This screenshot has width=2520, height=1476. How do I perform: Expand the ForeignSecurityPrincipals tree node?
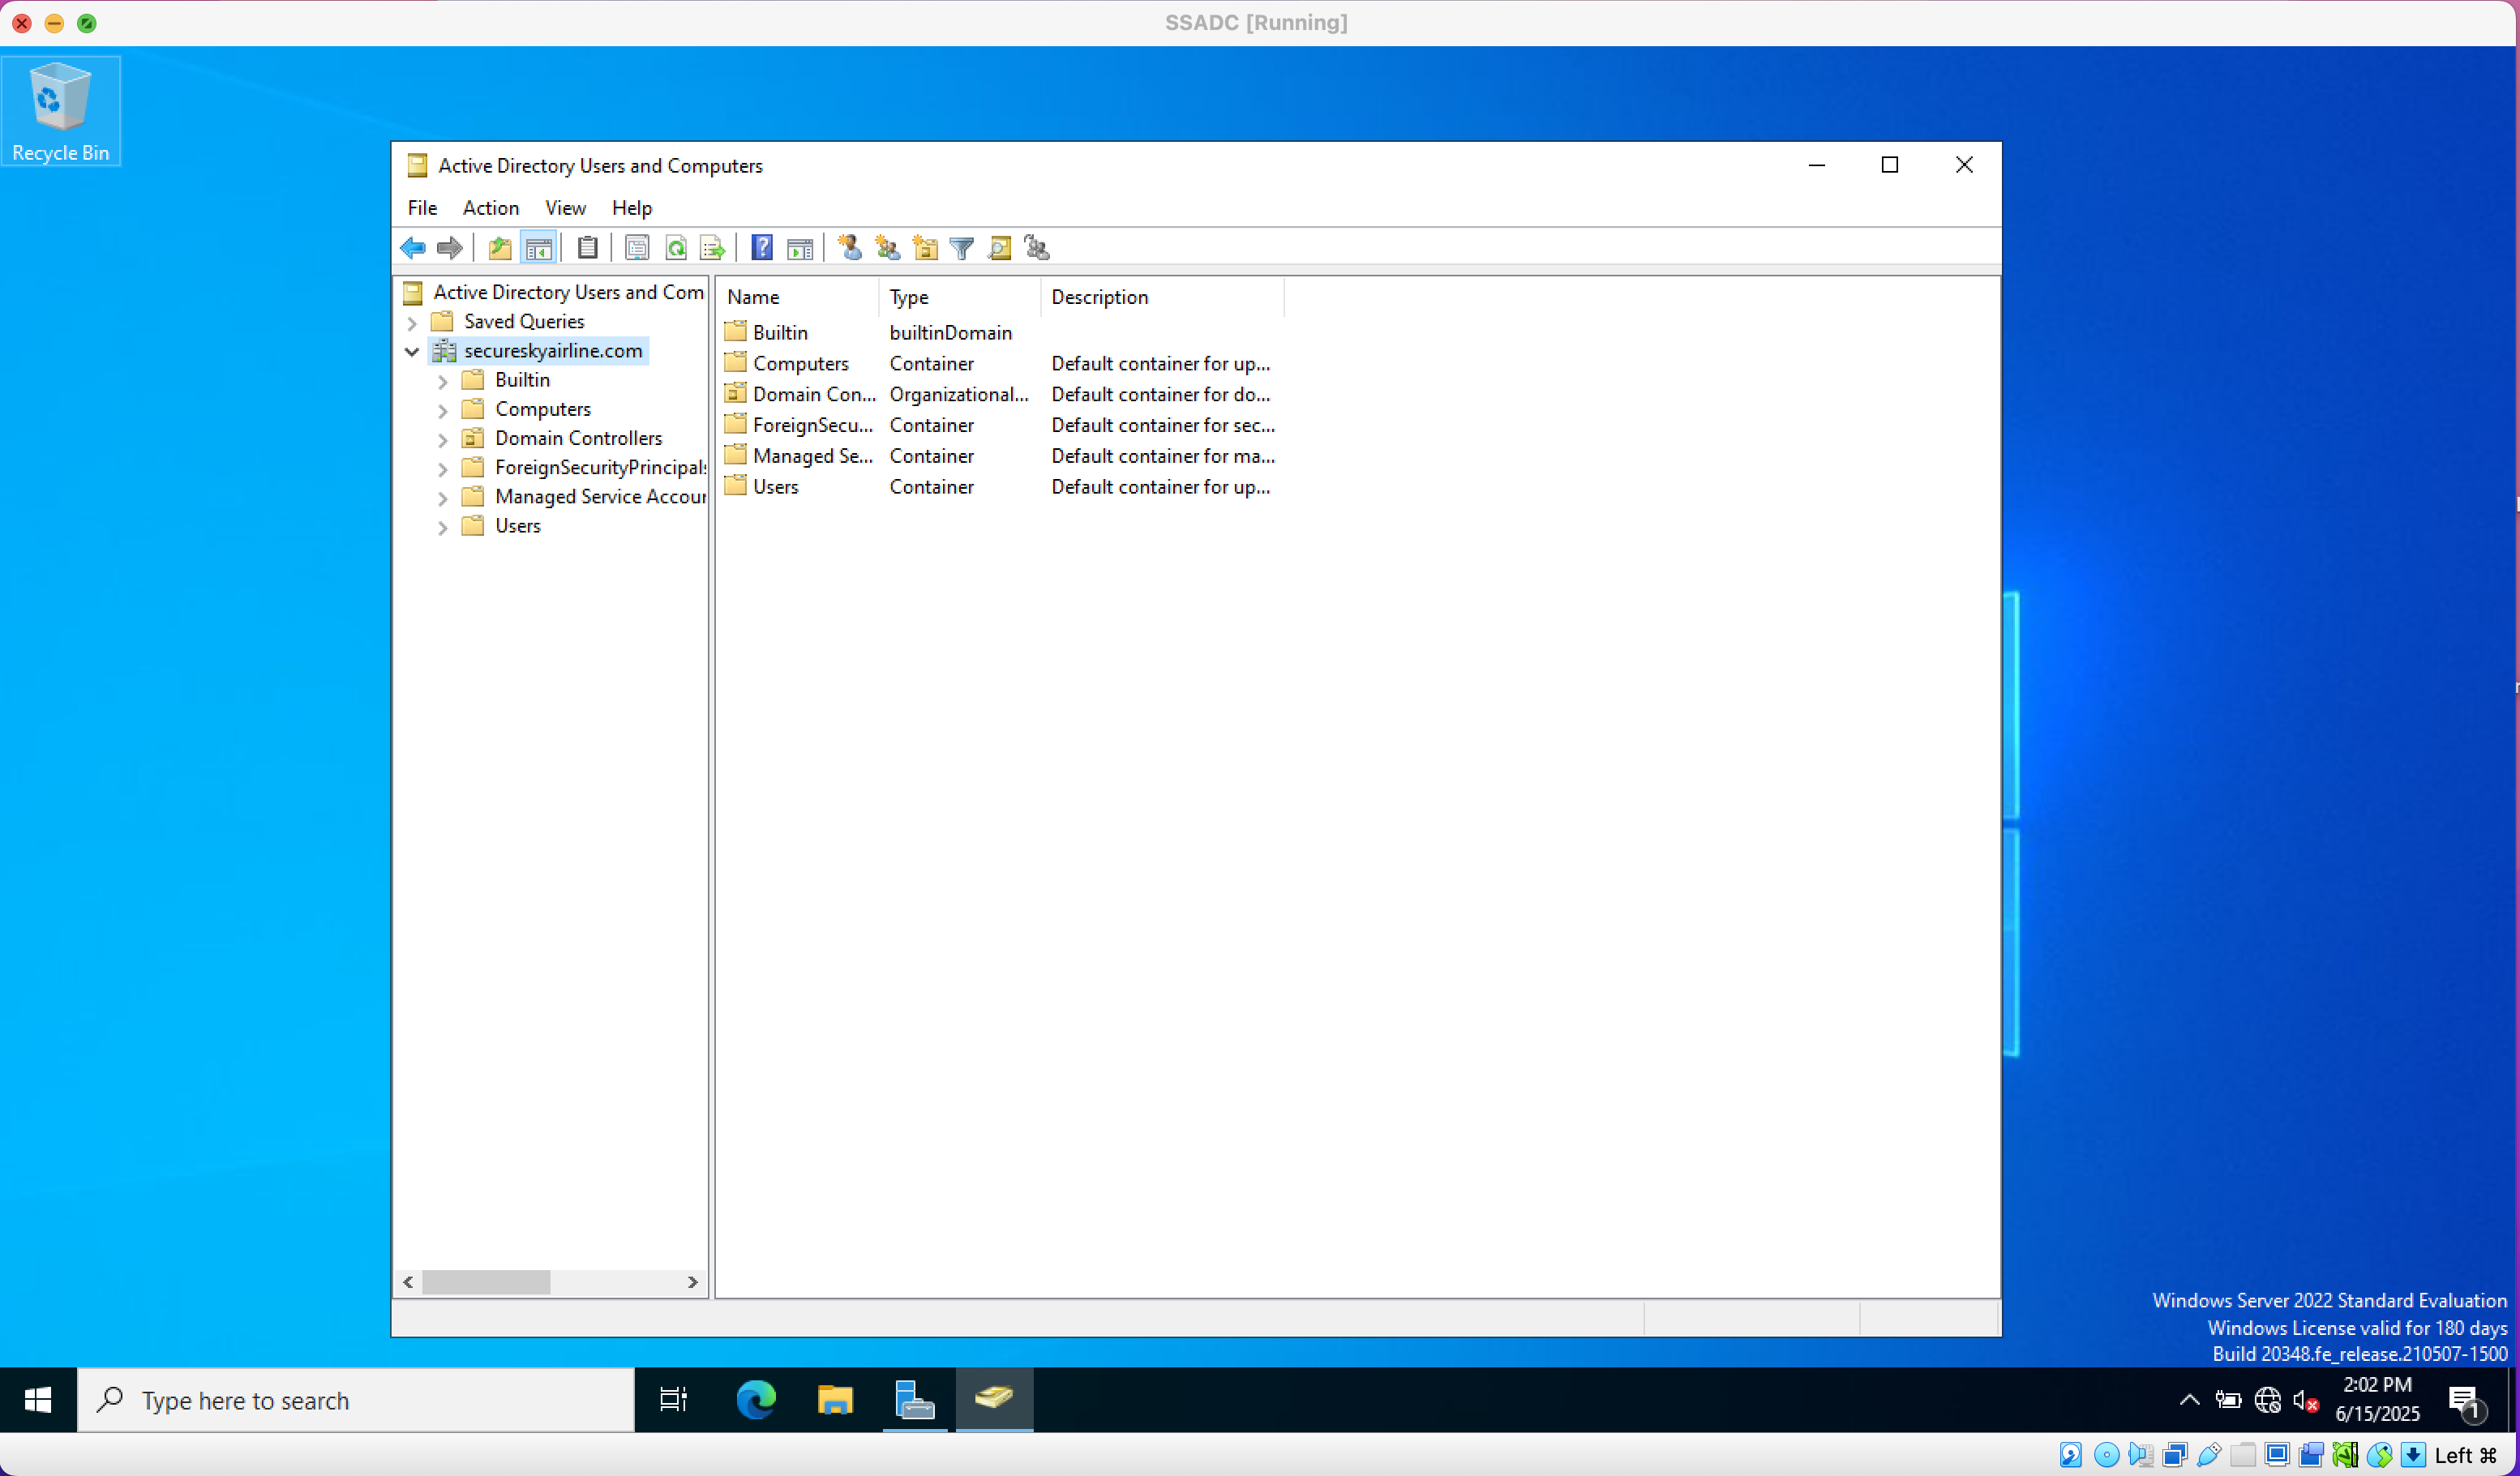pos(443,468)
